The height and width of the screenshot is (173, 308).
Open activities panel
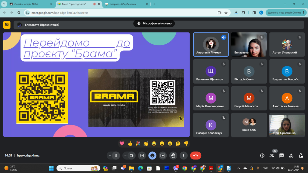[291, 156]
